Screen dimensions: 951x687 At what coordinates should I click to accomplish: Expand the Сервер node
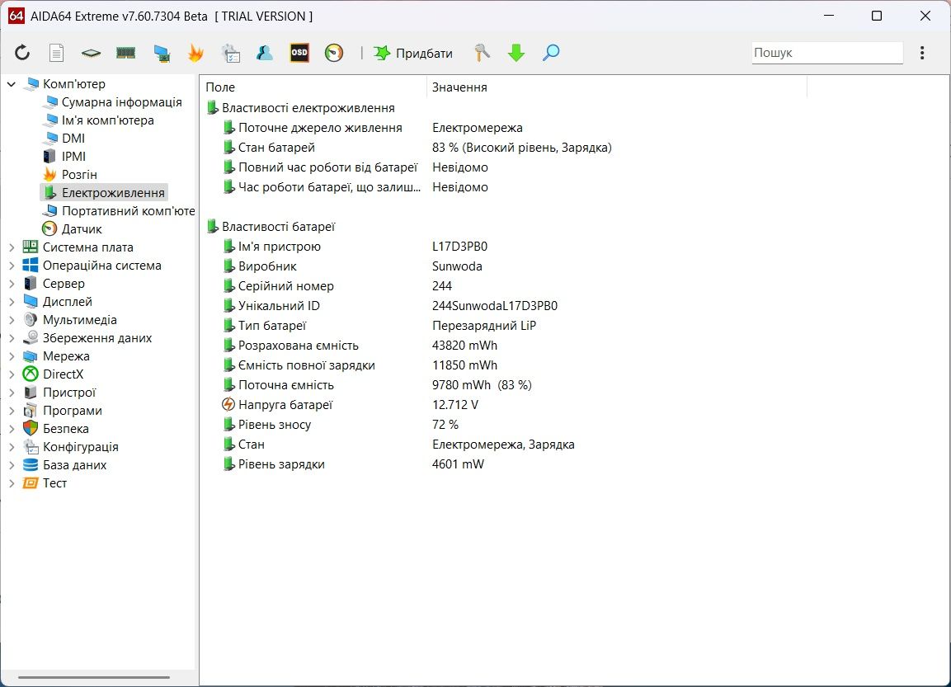(x=12, y=284)
